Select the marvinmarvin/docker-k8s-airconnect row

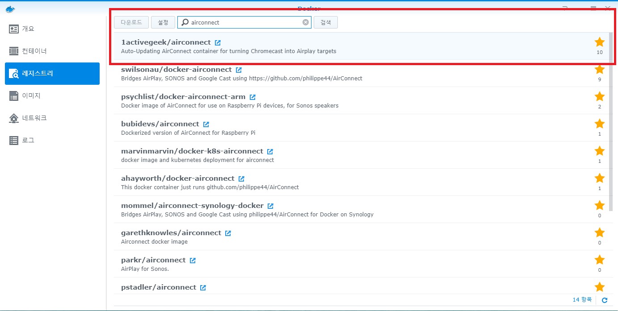(361, 155)
